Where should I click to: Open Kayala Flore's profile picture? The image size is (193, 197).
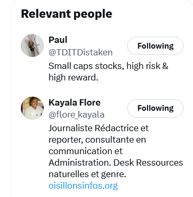32,108
